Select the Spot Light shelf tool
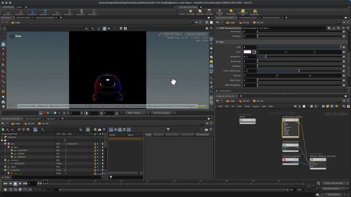 click(200, 12)
